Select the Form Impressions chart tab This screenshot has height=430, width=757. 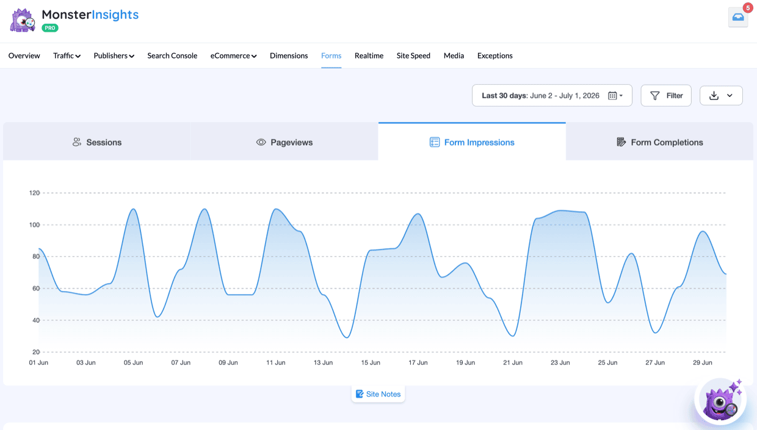[472, 142]
